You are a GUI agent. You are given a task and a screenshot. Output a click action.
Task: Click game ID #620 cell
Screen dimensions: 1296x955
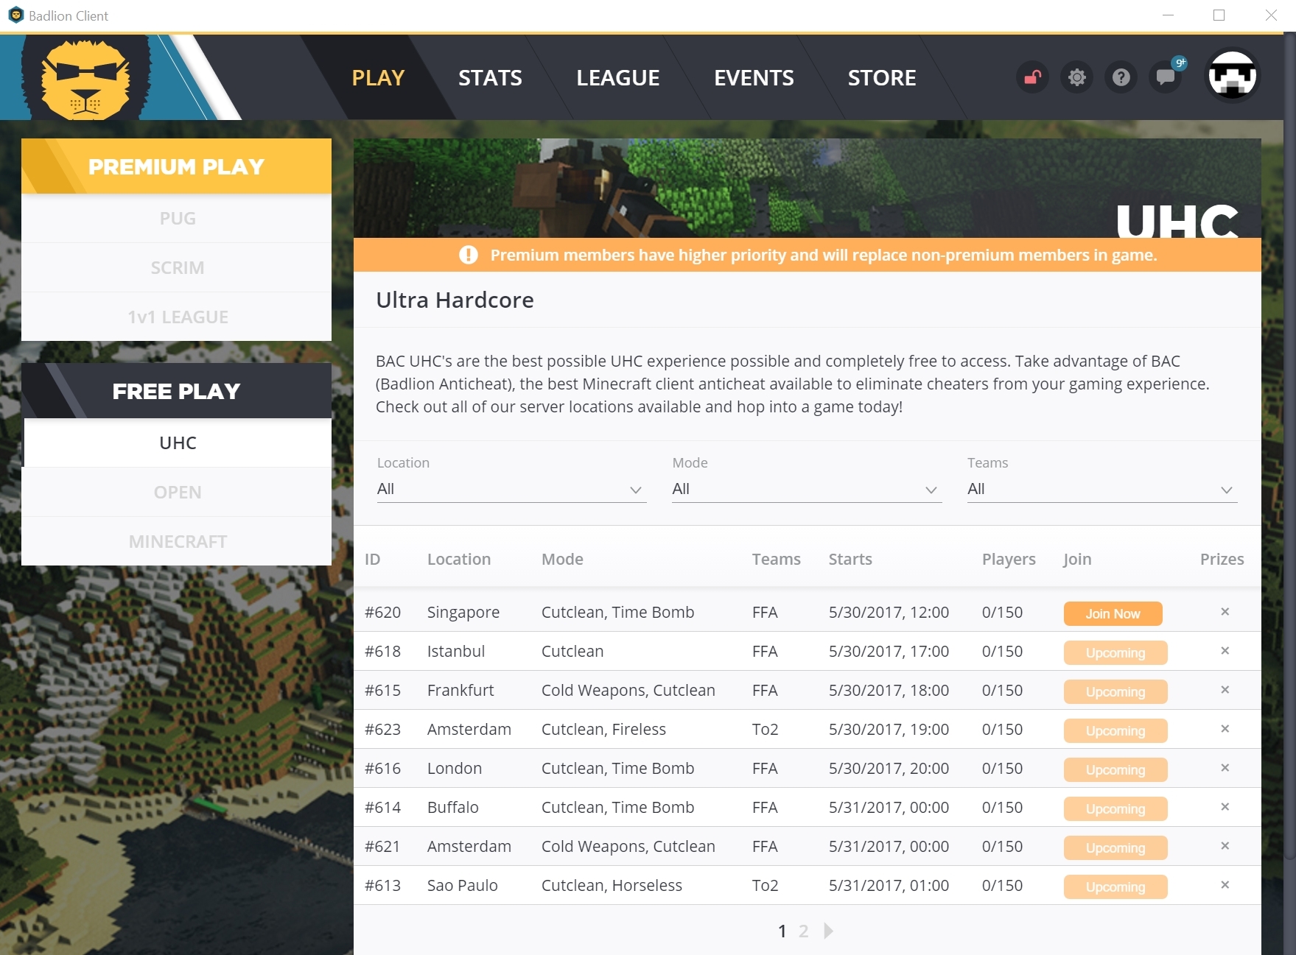click(x=382, y=612)
